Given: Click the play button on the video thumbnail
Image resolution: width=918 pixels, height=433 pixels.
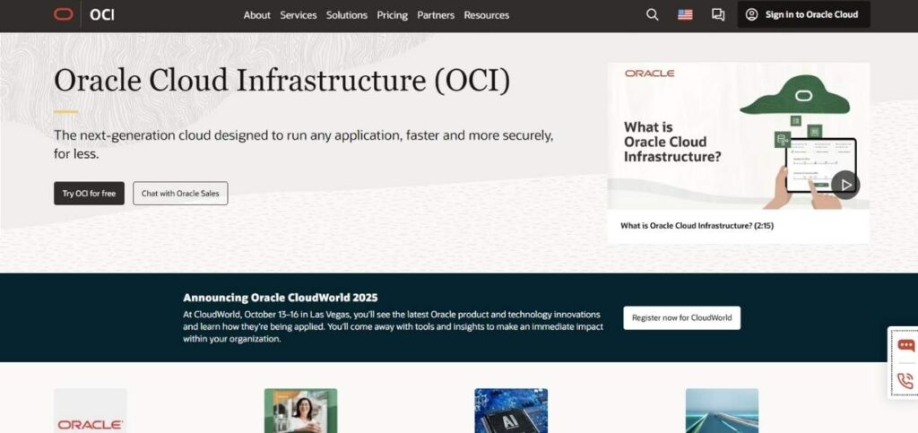Looking at the screenshot, I should click(x=845, y=185).
